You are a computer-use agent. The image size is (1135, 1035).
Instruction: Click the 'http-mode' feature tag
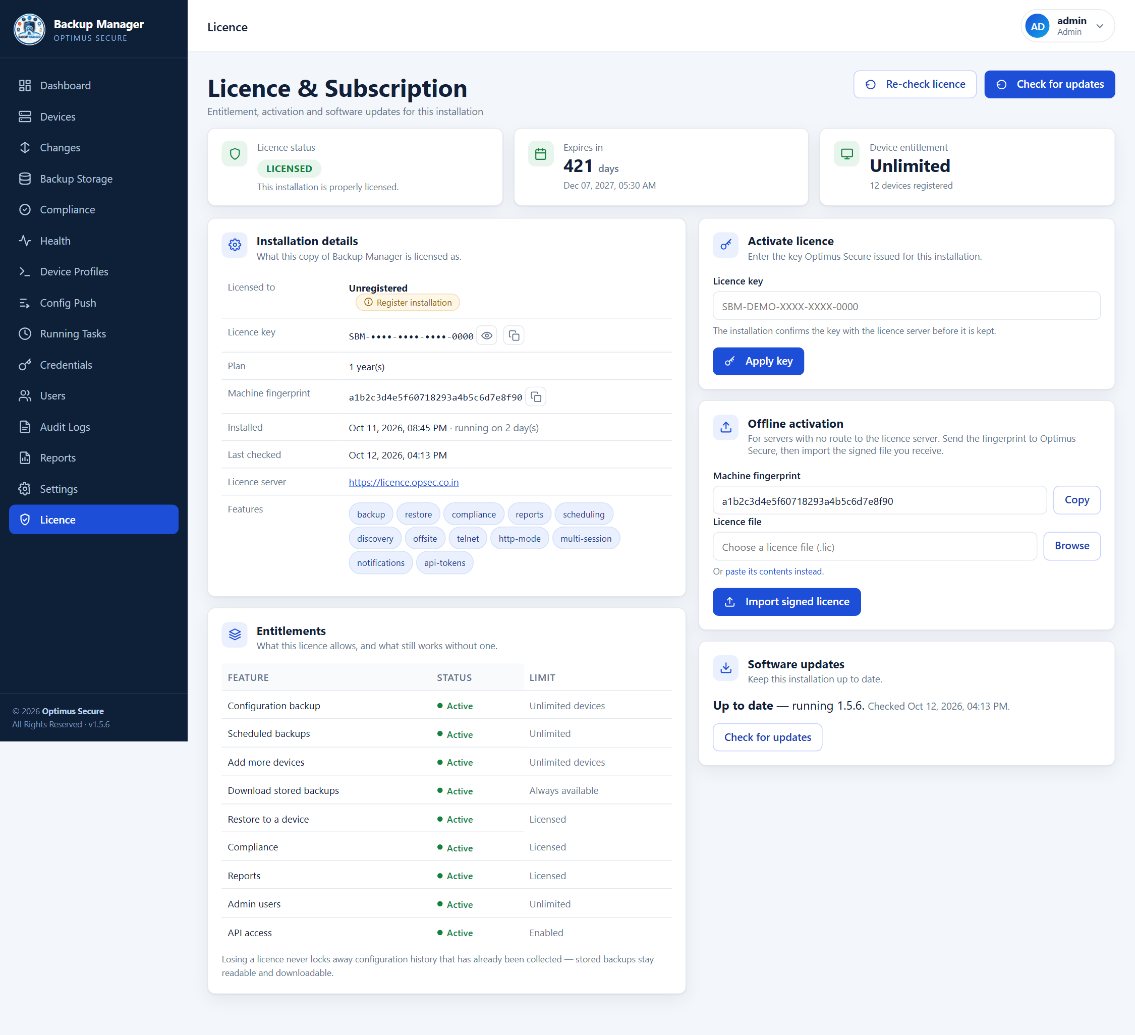[x=520, y=539]
